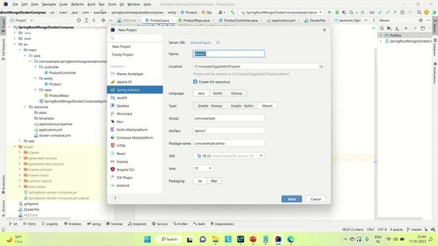Viewport: 438px width, 246px height.
Task: Run application with green play icon
Action: (x=330, y=12)
